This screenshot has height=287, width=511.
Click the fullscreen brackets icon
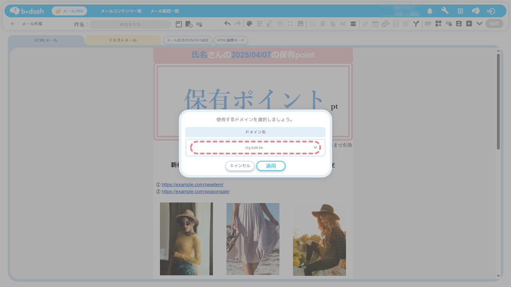pyautogui.click(x=290, y=24)
